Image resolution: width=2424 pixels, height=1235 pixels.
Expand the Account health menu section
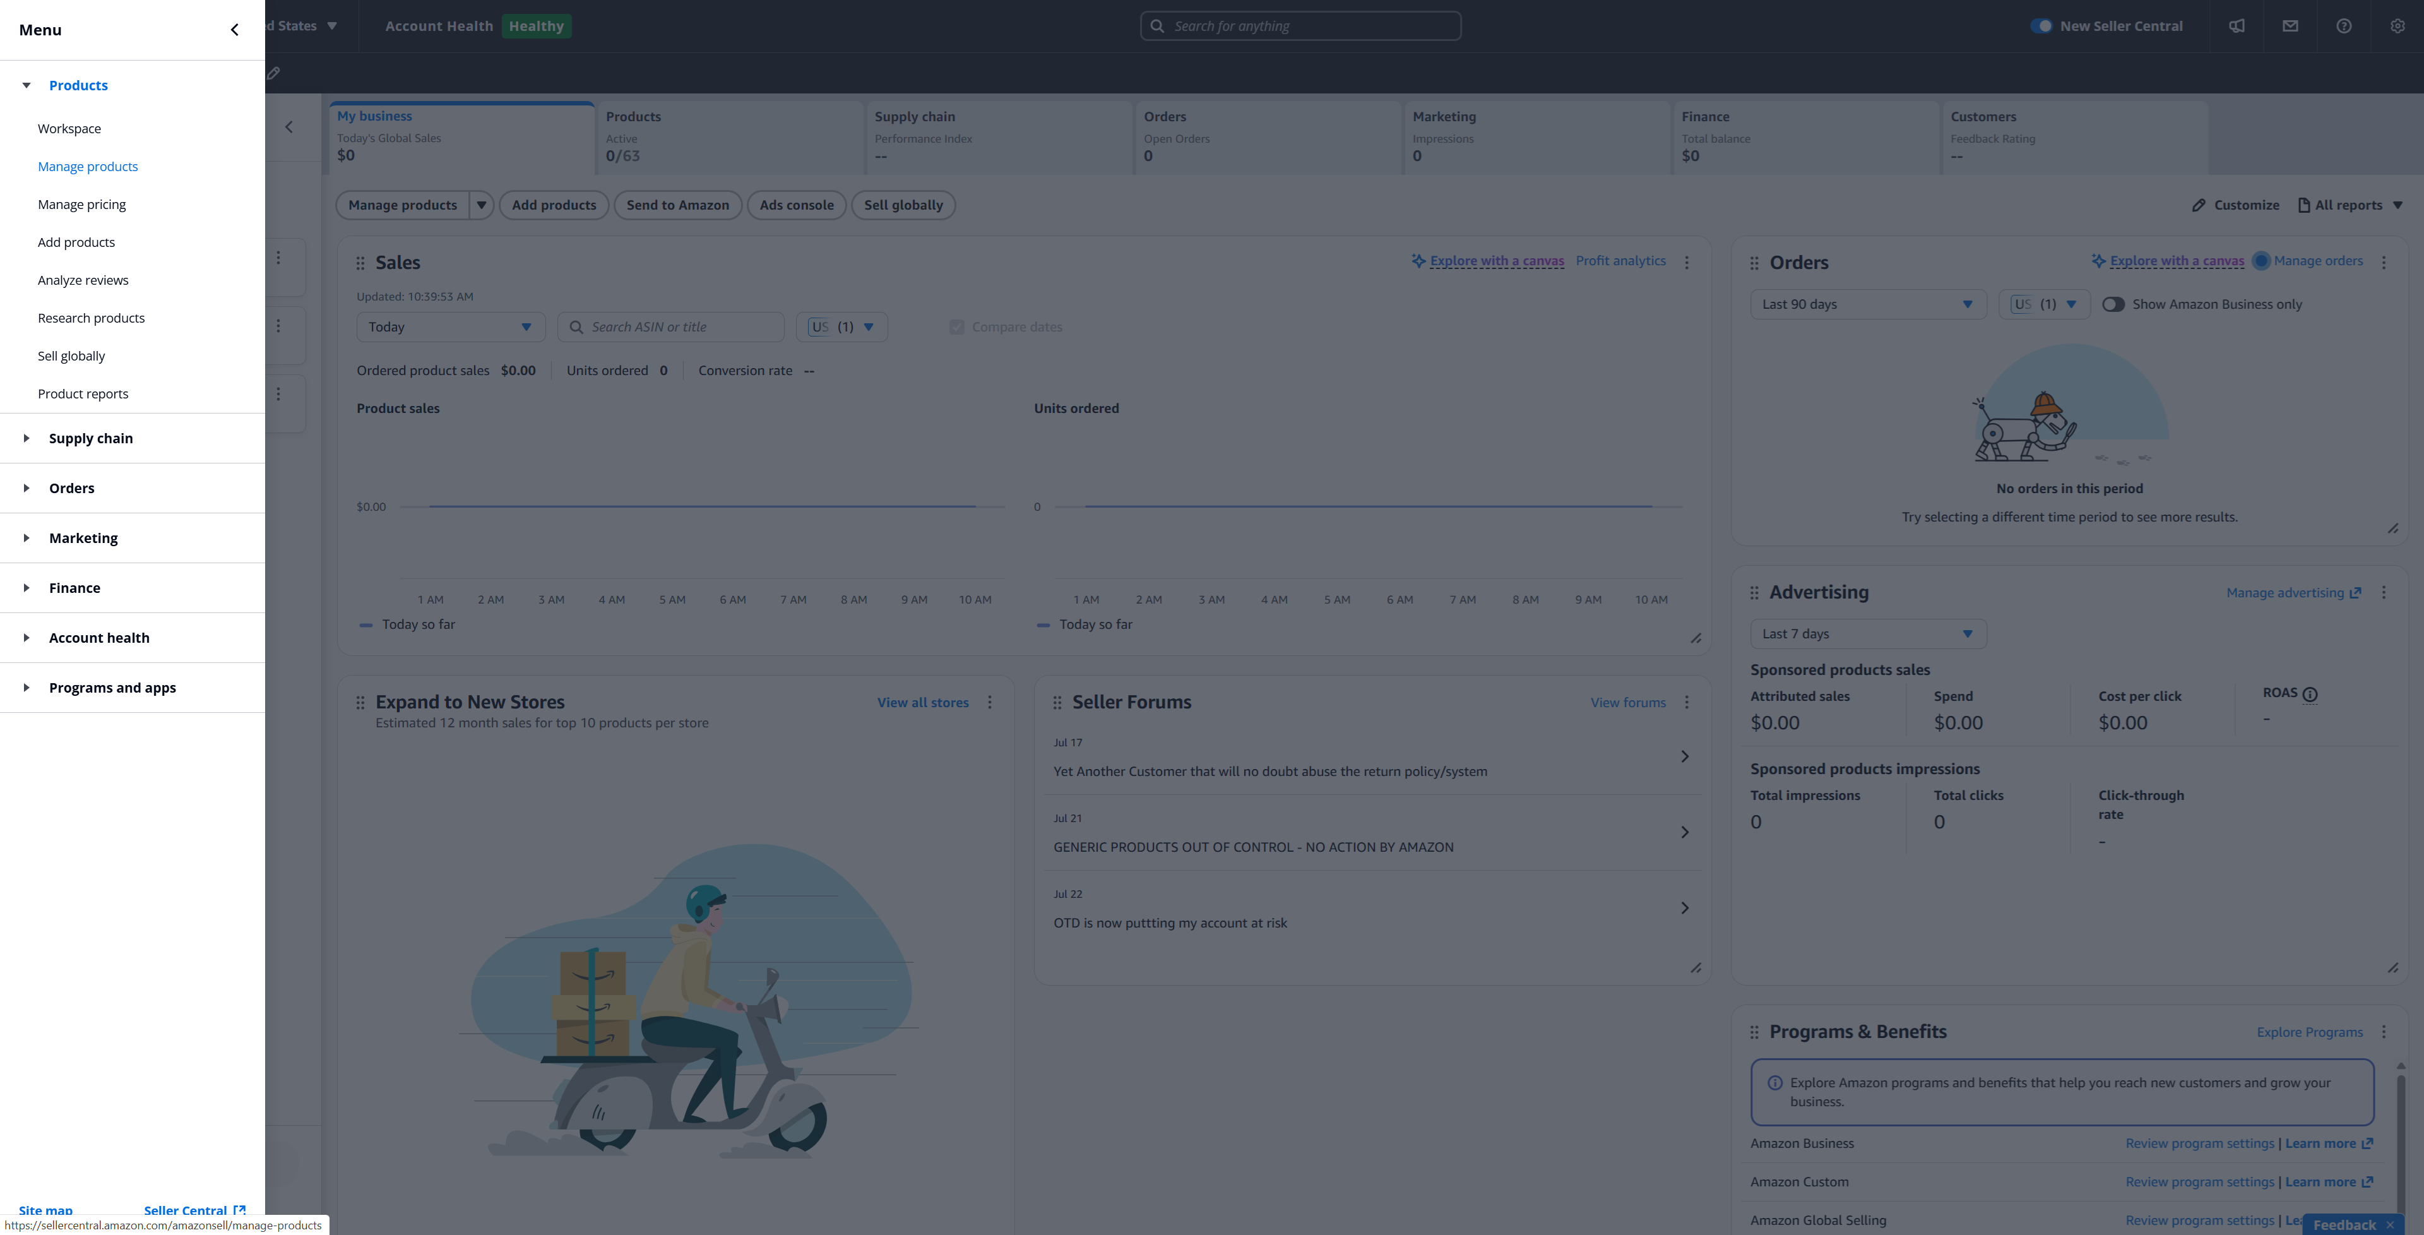27,638
